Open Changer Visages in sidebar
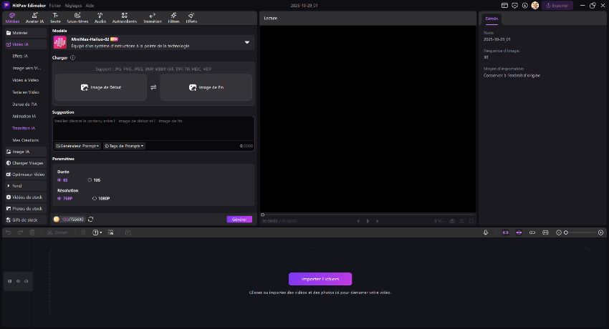The image size is (609, 329). pyautogui.click(x=26, y=163)
